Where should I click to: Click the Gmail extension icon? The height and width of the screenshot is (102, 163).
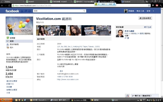coord(157,5)
